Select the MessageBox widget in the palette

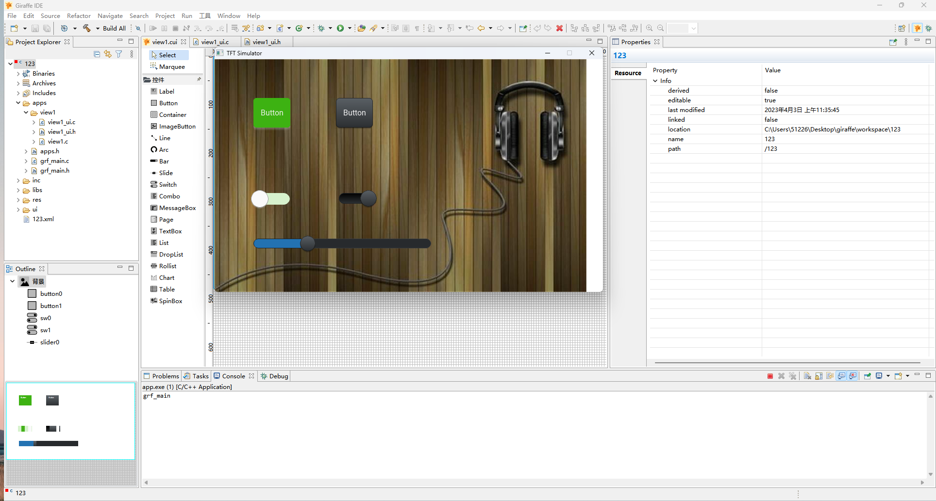click(177, 208)
